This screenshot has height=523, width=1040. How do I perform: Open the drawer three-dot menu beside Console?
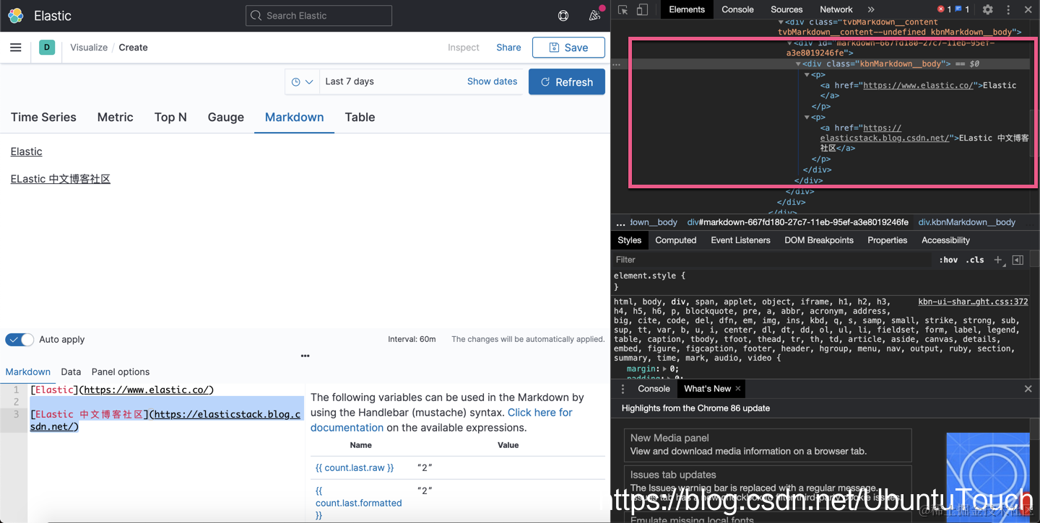click(x=623, y=389)
